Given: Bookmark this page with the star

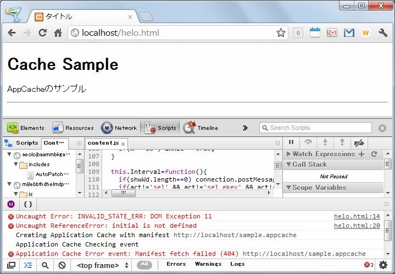Looking at the screenshot, I should (x=281, y=33).
